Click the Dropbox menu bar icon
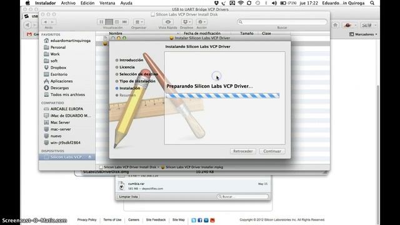 coord(216,3)
